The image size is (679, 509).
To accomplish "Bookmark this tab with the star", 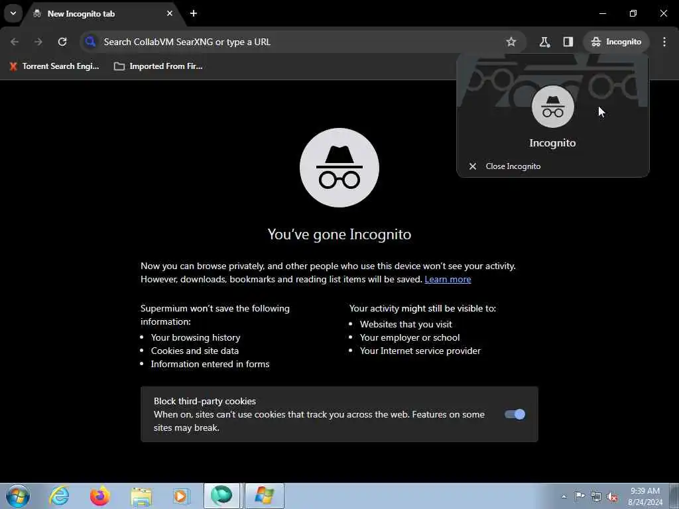I will [511, 42].
